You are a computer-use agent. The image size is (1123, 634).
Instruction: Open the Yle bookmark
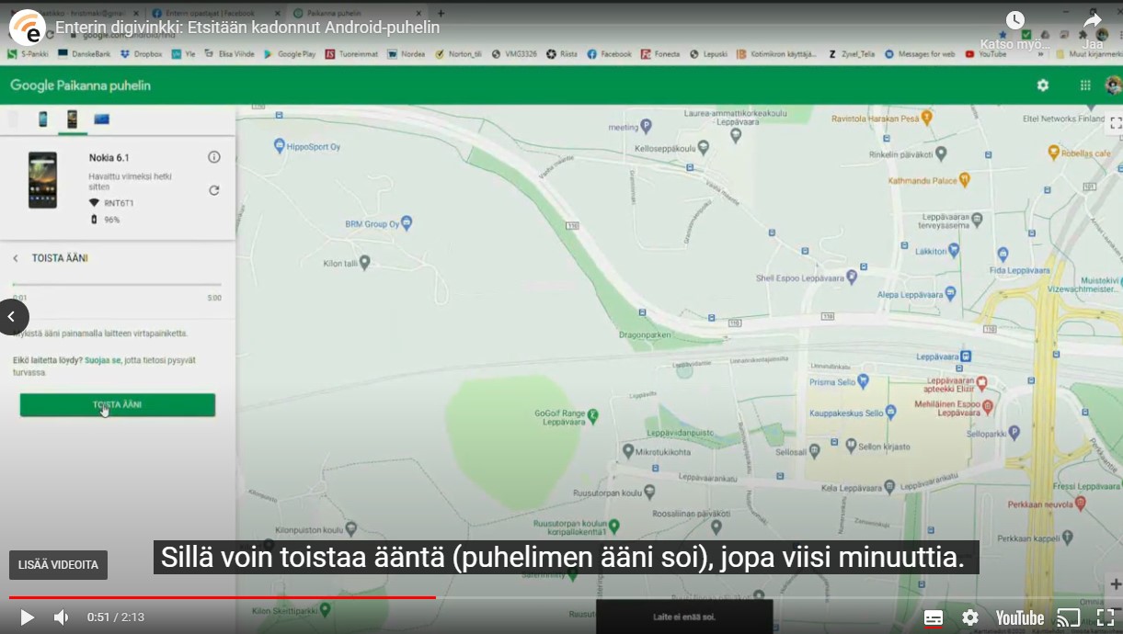point(184,54)
